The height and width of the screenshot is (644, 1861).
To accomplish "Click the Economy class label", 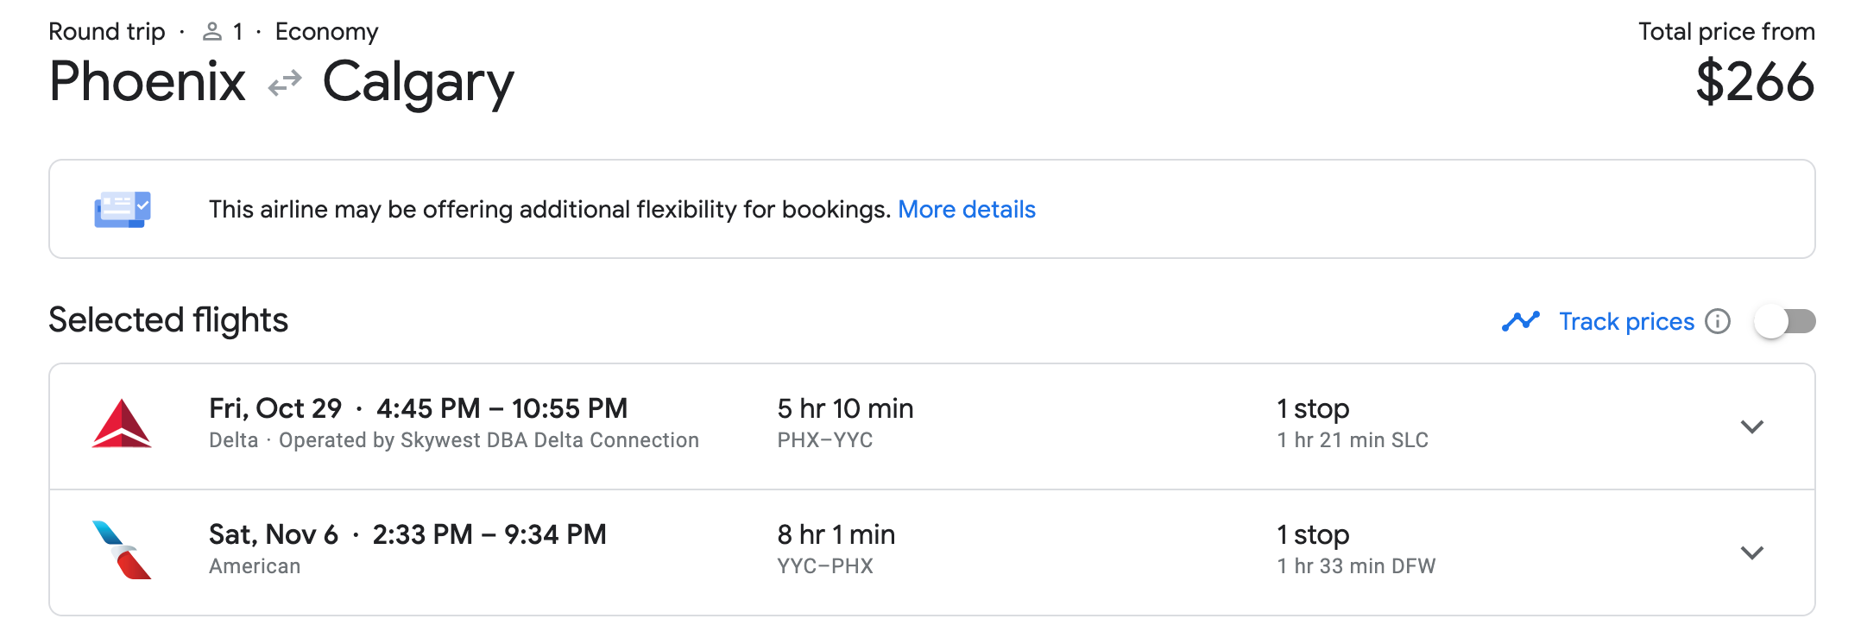I will [326, 32].
